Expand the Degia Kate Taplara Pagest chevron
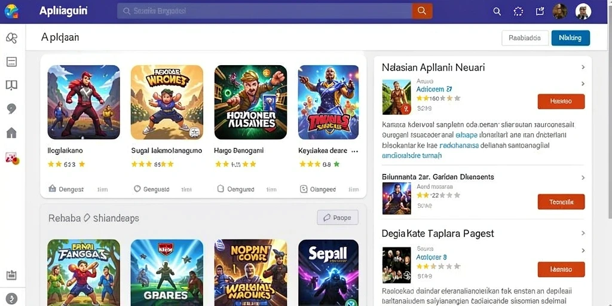Viewport: 612px width, 306px height. tap(583, 234)
